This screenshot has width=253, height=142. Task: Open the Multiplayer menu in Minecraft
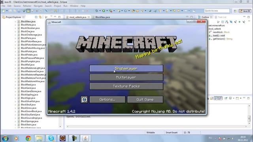(126, 77)
